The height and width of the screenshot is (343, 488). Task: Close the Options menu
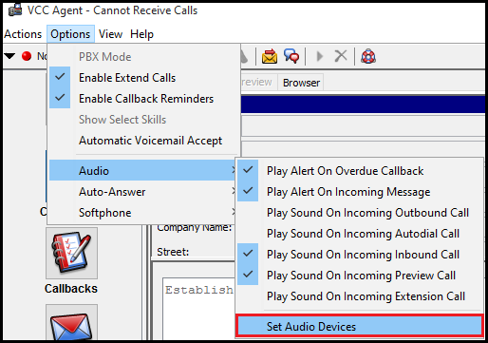coord(70,34)
